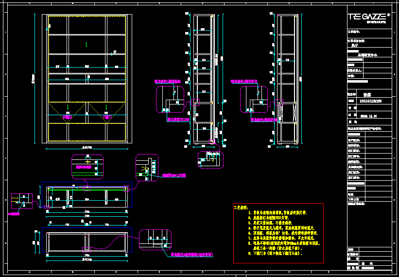Select corner detail bubble right of upper plan

coord(147,168)
